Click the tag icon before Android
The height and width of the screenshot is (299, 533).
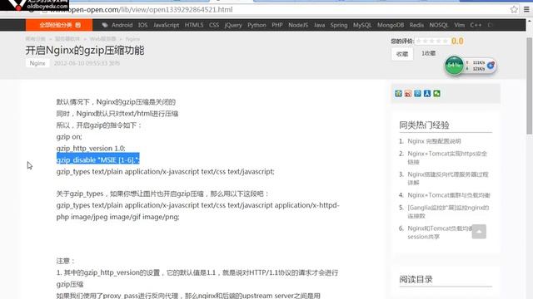(x=105, y=25)
